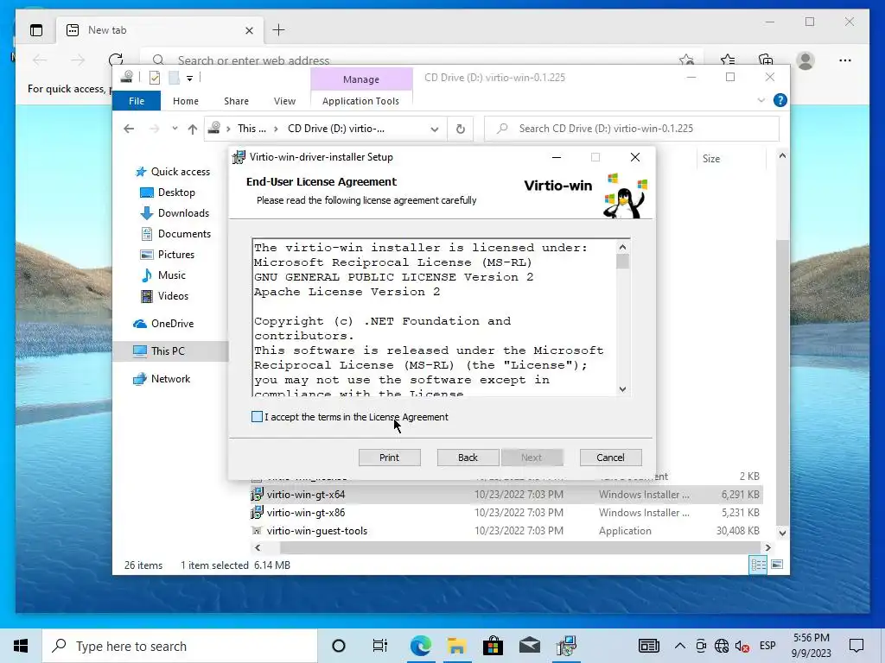Open the File menu in File Explorer
This screenshot has width=885, height=663.
(x=137, y=101)
